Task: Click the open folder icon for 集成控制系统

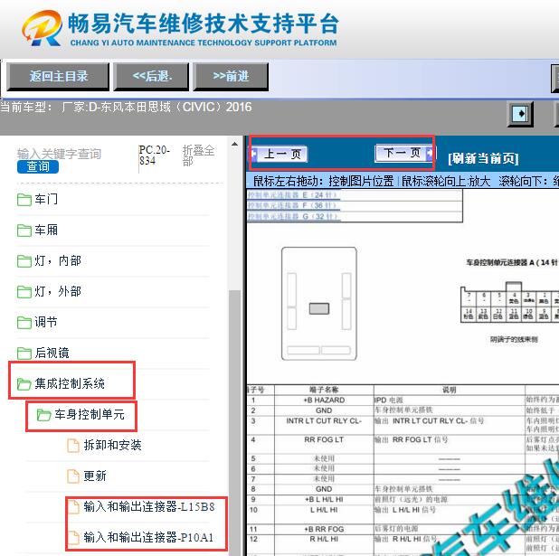Action: [24, 384]
